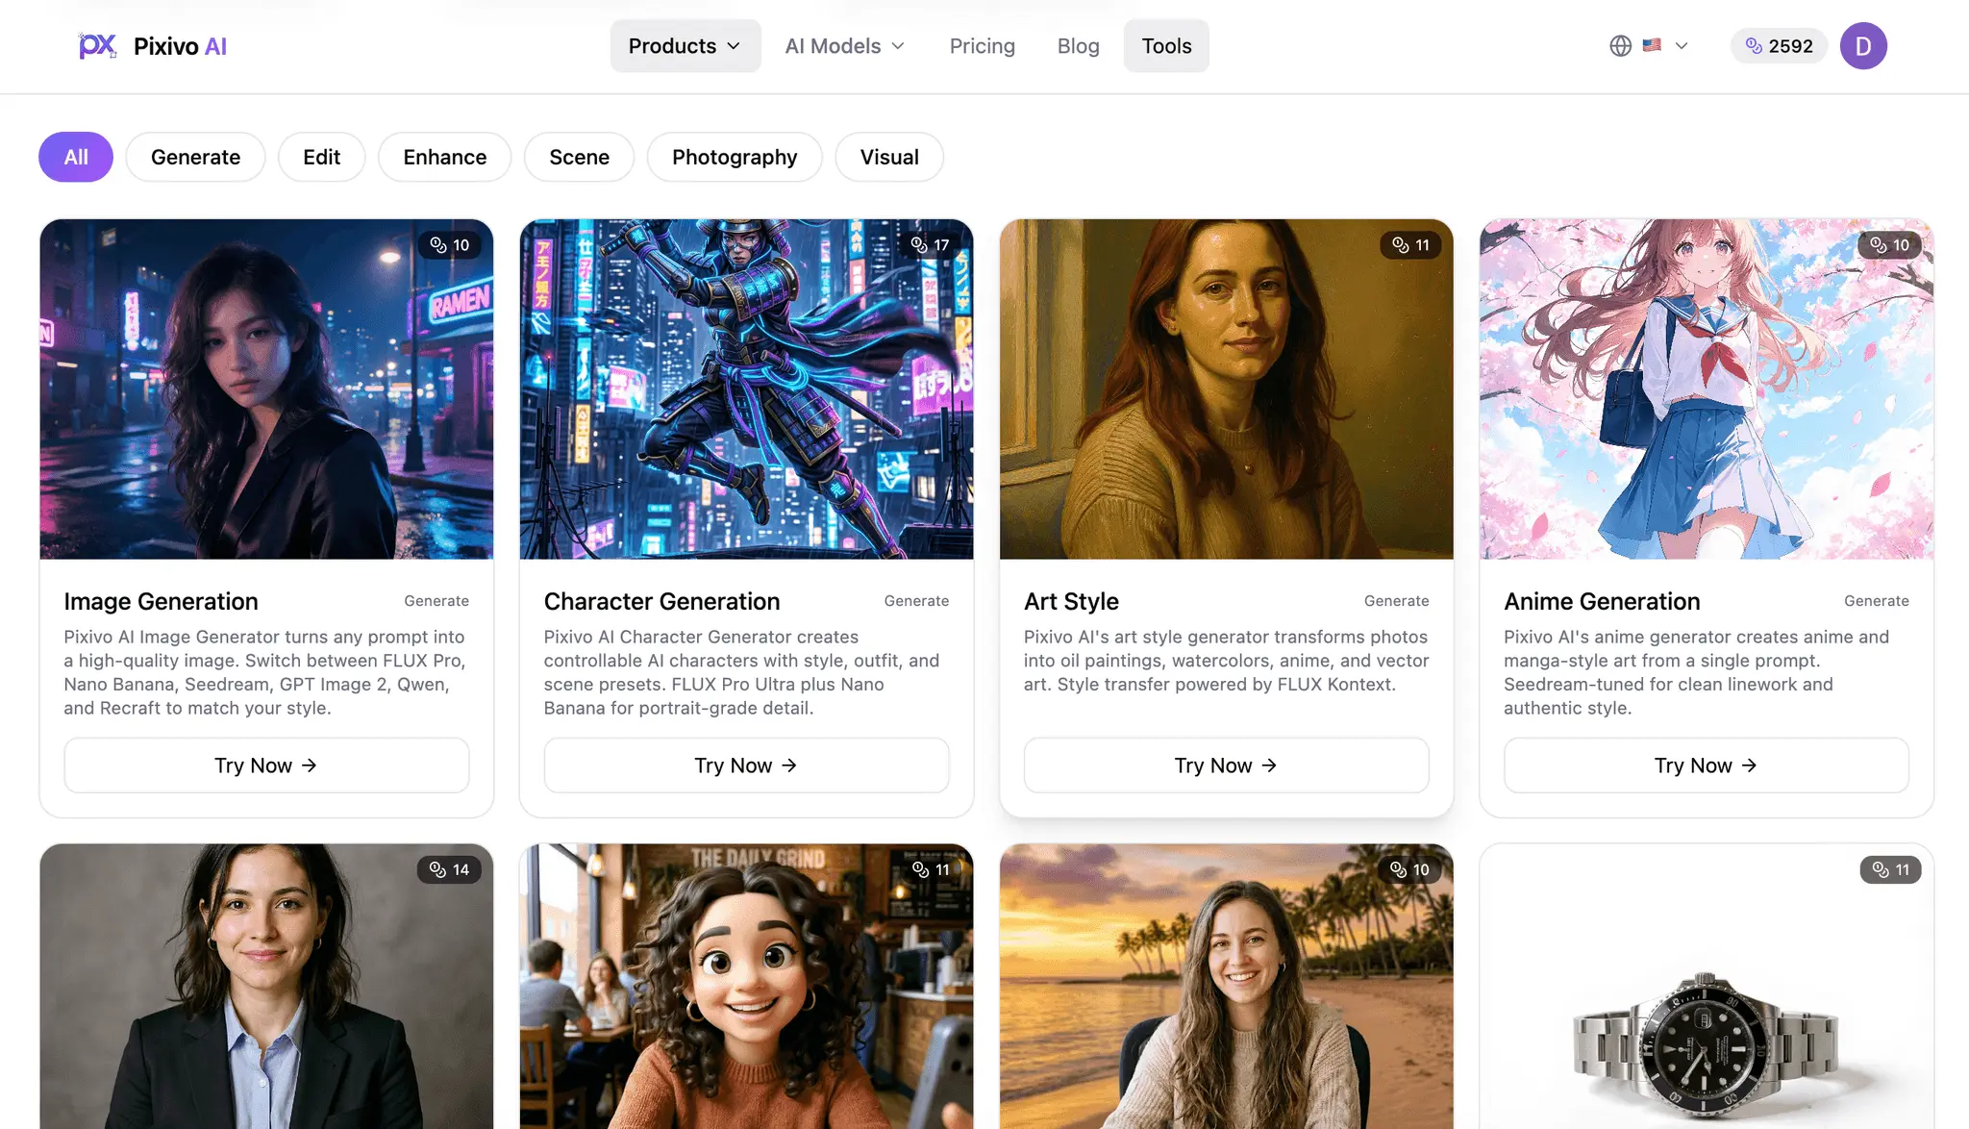The height and width of the screenshot is (1129, 1969).
Task: Click the 10 credits badge on Image Generation
Action: [449, 245]
